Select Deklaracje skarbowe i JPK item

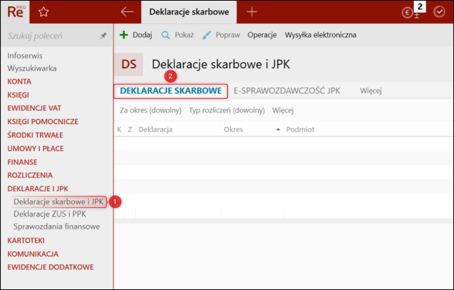pyautogui.click(x=59, y=202)
